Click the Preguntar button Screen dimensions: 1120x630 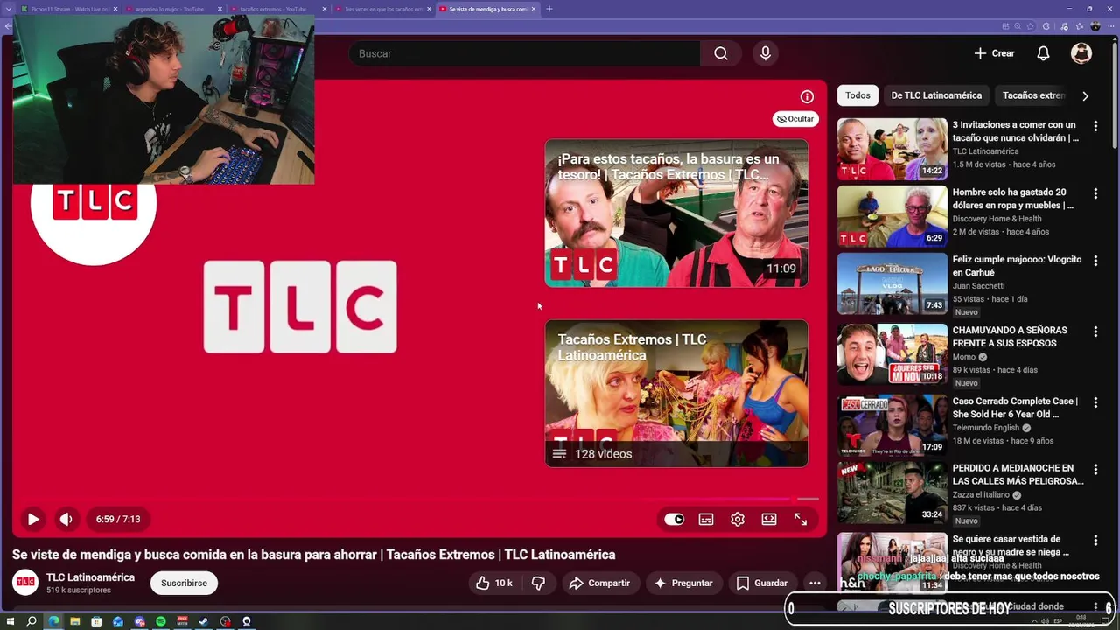(683, 583)
